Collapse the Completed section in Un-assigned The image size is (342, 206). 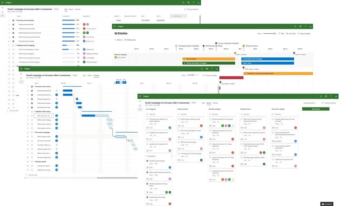pyautogui.click(x=146, y=156)
